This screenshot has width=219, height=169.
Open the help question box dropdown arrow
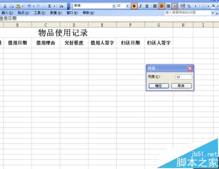tap(213, 13)
